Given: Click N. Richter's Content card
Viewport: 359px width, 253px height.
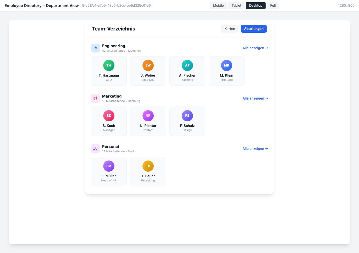Looking at the screenshot, I should [x=148, y=121].
